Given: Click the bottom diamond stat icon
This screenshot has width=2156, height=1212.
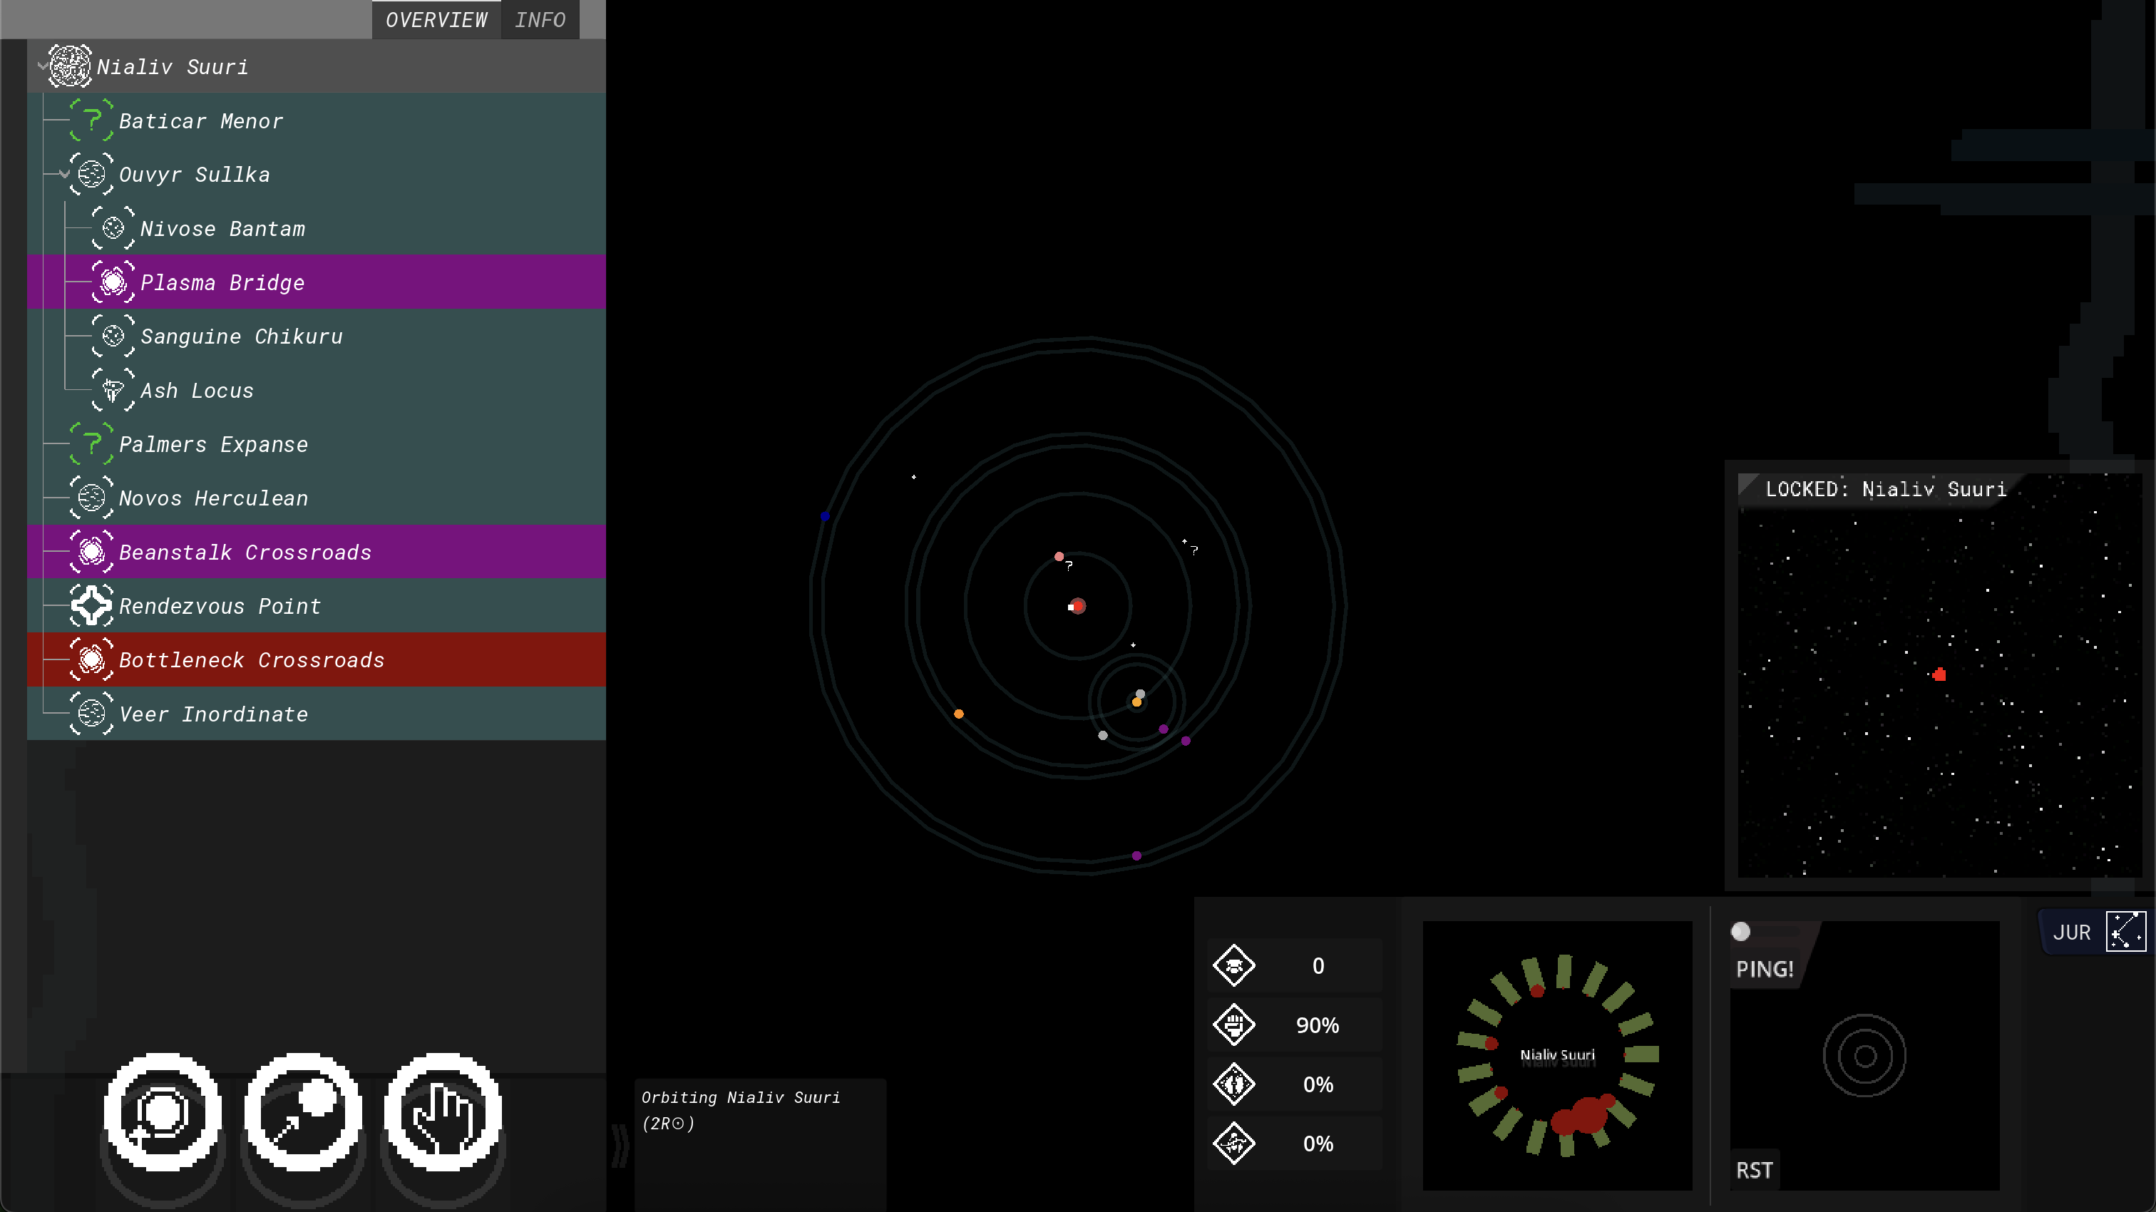Looking at the screenshot, I should [x=1233, y=1144].
